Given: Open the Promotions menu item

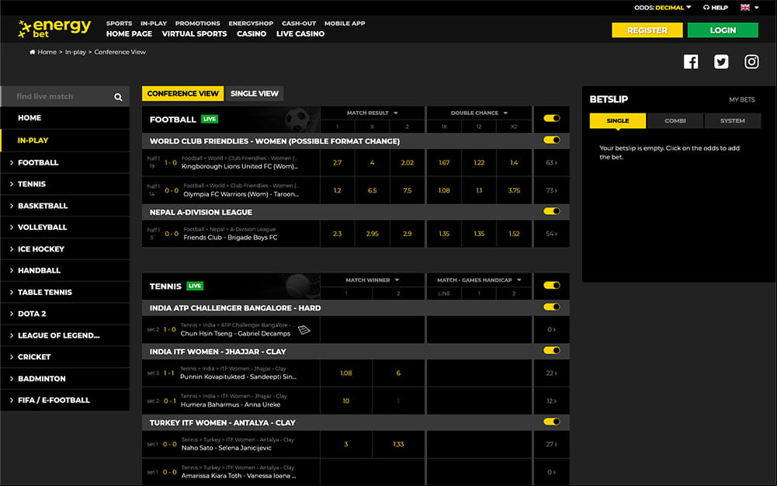Looking at the screenshot, I should tap(197, 23).
